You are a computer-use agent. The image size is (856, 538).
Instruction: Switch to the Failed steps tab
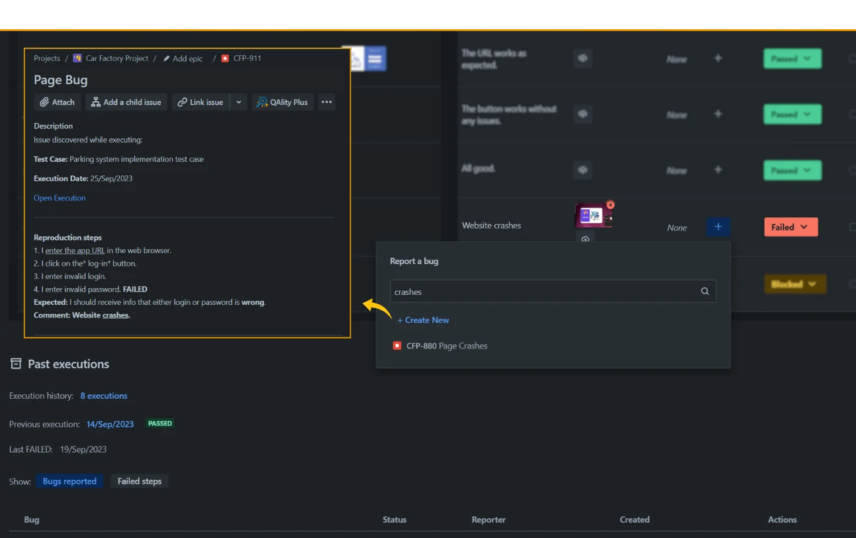coord(139,480)
